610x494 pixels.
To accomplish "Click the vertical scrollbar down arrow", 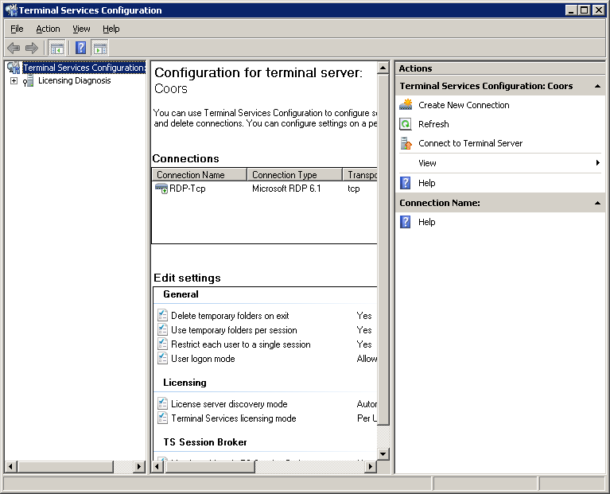I will coord(383,453).
